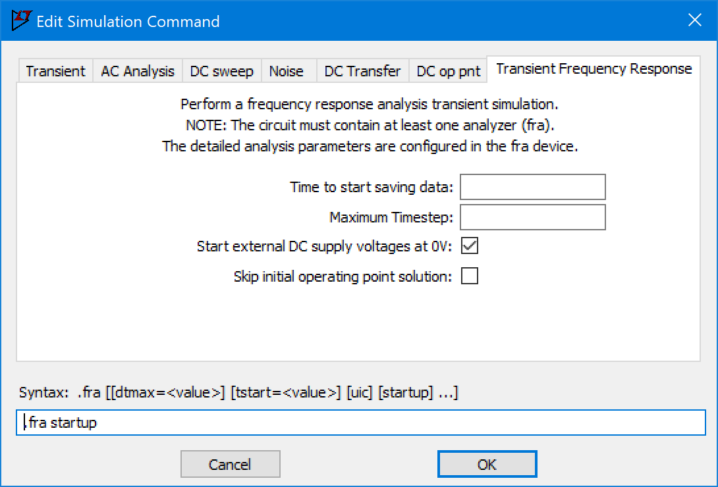This screenshot has height=487, width=718.
Task: Select the DC sweep tab
Action: pos(221,71)
